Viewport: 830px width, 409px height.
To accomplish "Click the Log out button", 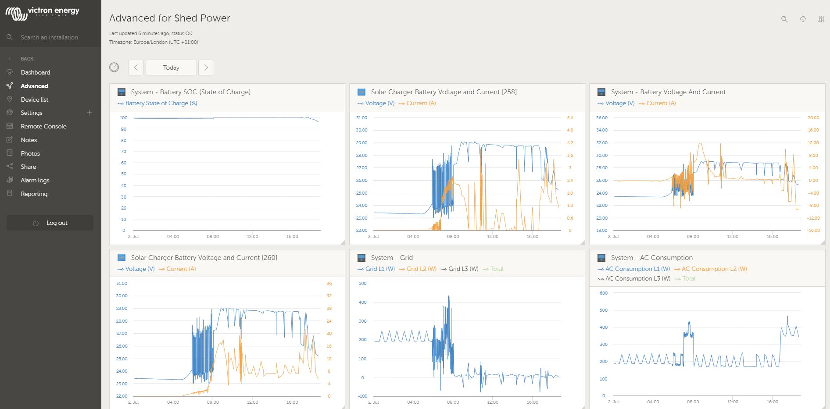I will click(x=50, y=223).
